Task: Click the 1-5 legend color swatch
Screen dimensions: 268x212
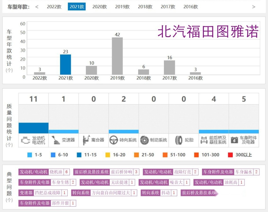Action: click(30, 155)
